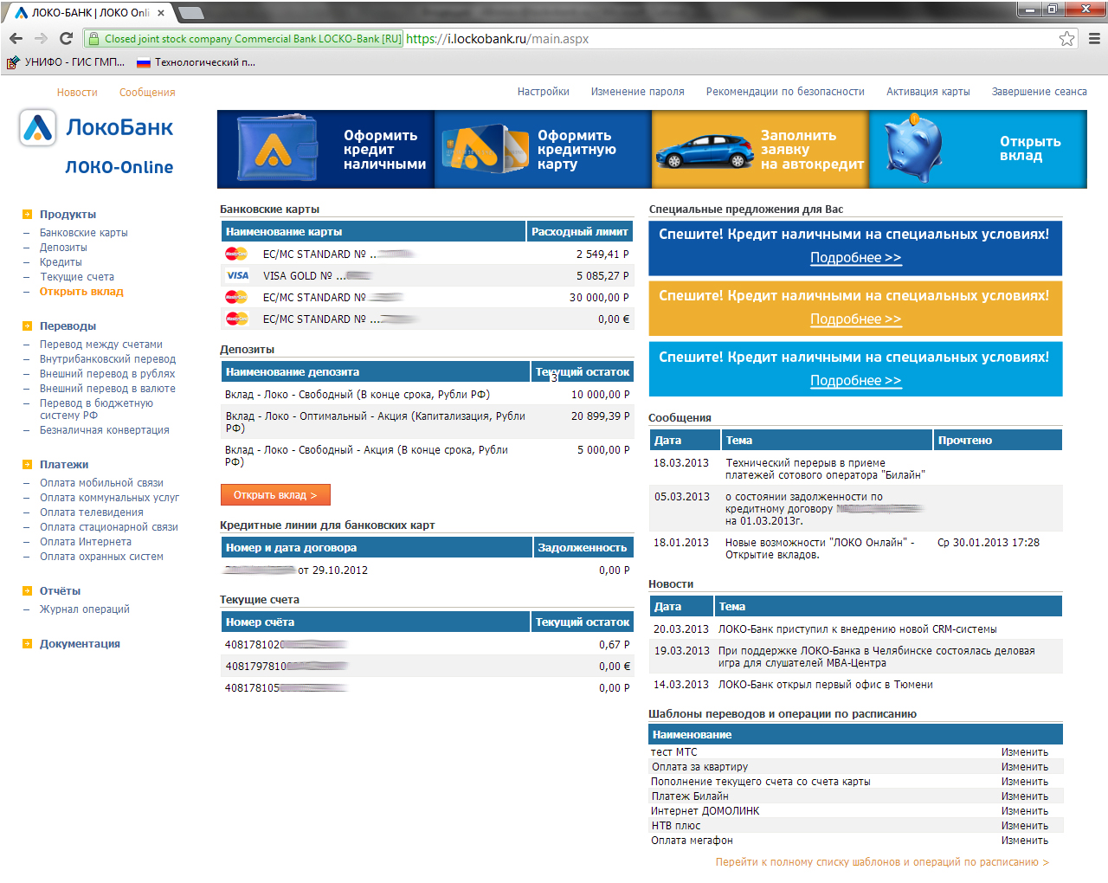This screenshot has width=1108, height=883.
Task: Open the Технологический bookmark with flag icon
Action: (x=196, y=62)
